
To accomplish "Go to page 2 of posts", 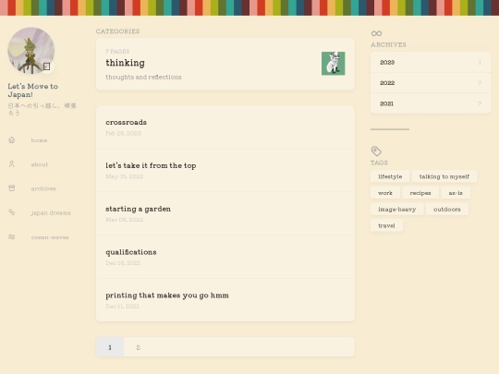I will click(138, 347).
